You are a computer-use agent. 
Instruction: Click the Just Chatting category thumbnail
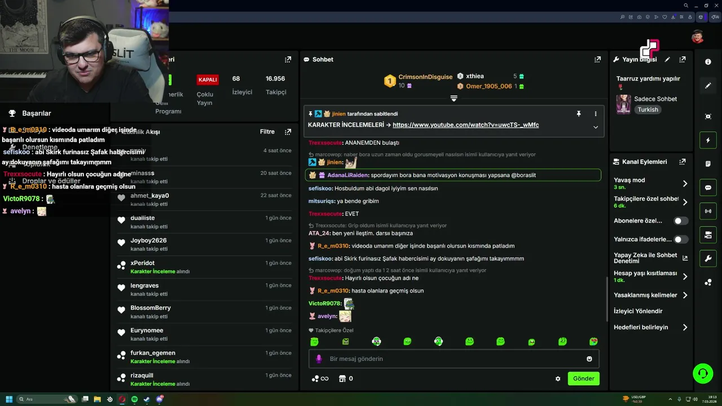point(623,104)
